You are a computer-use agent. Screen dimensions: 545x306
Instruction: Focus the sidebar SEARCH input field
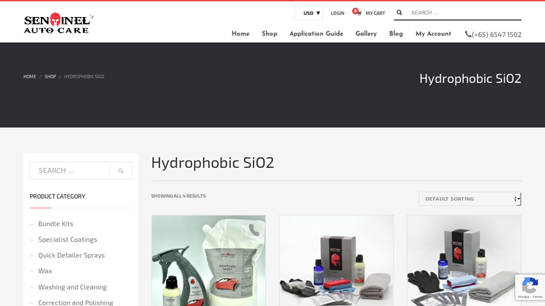[70, 171]
